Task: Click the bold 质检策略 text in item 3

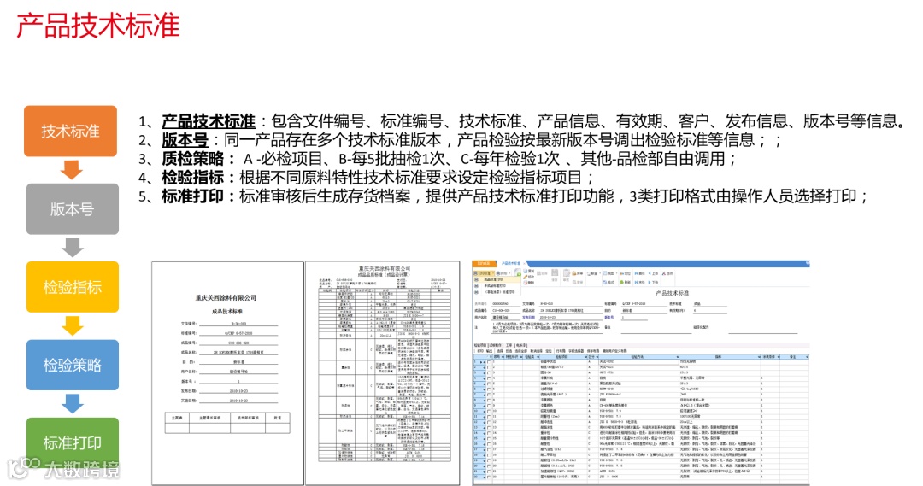Action: tap(192, 159)
